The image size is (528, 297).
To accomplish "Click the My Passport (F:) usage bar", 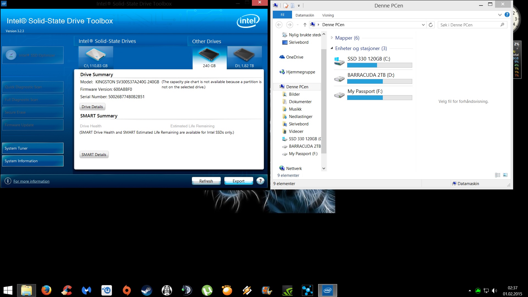I will point(380,98).
